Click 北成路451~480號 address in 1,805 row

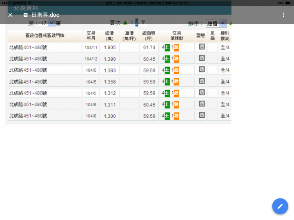(28, 48)
